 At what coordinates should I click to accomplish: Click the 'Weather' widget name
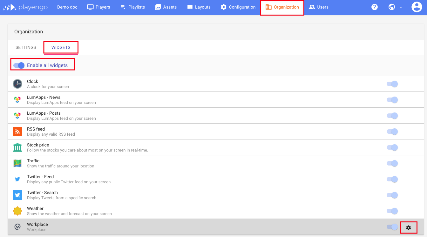[x=35, y=208]
